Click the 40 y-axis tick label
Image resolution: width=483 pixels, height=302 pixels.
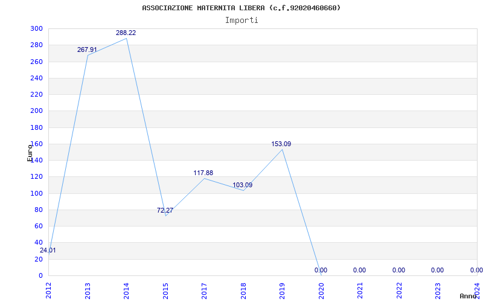click(x=38, y=243)
